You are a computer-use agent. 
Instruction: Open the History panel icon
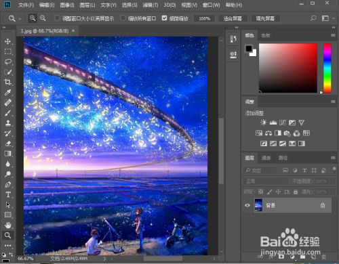pyautogui.click(x=233, y=39)
